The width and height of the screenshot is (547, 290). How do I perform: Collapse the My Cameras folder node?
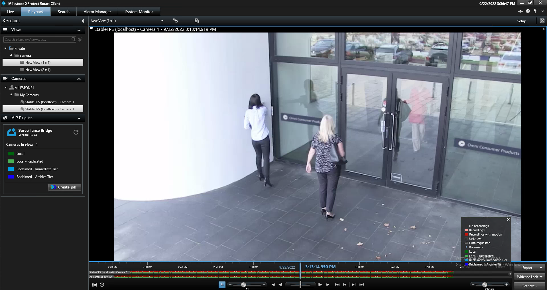(x=11, y=95)
